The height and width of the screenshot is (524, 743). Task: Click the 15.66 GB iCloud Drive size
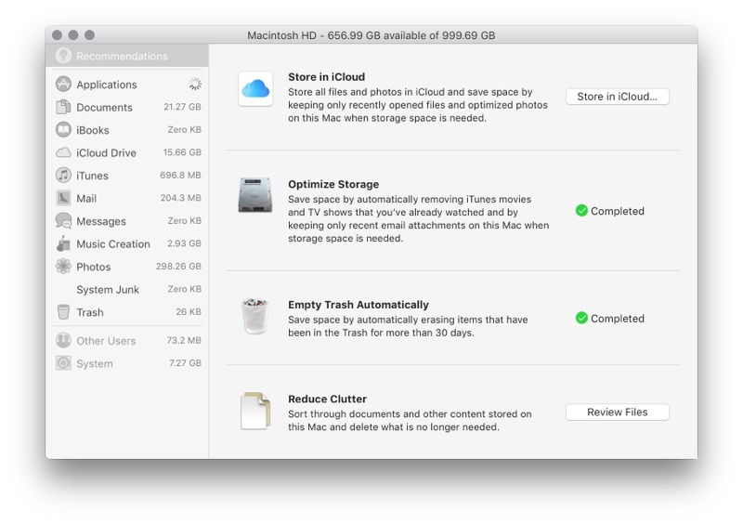click(182, 152)
